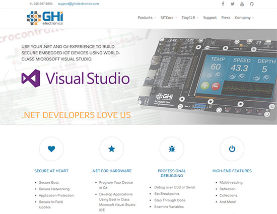Click the power icon above High-End Features
Image resolution: width=277 pixels, height=214 pixels.
click(232, 149)
